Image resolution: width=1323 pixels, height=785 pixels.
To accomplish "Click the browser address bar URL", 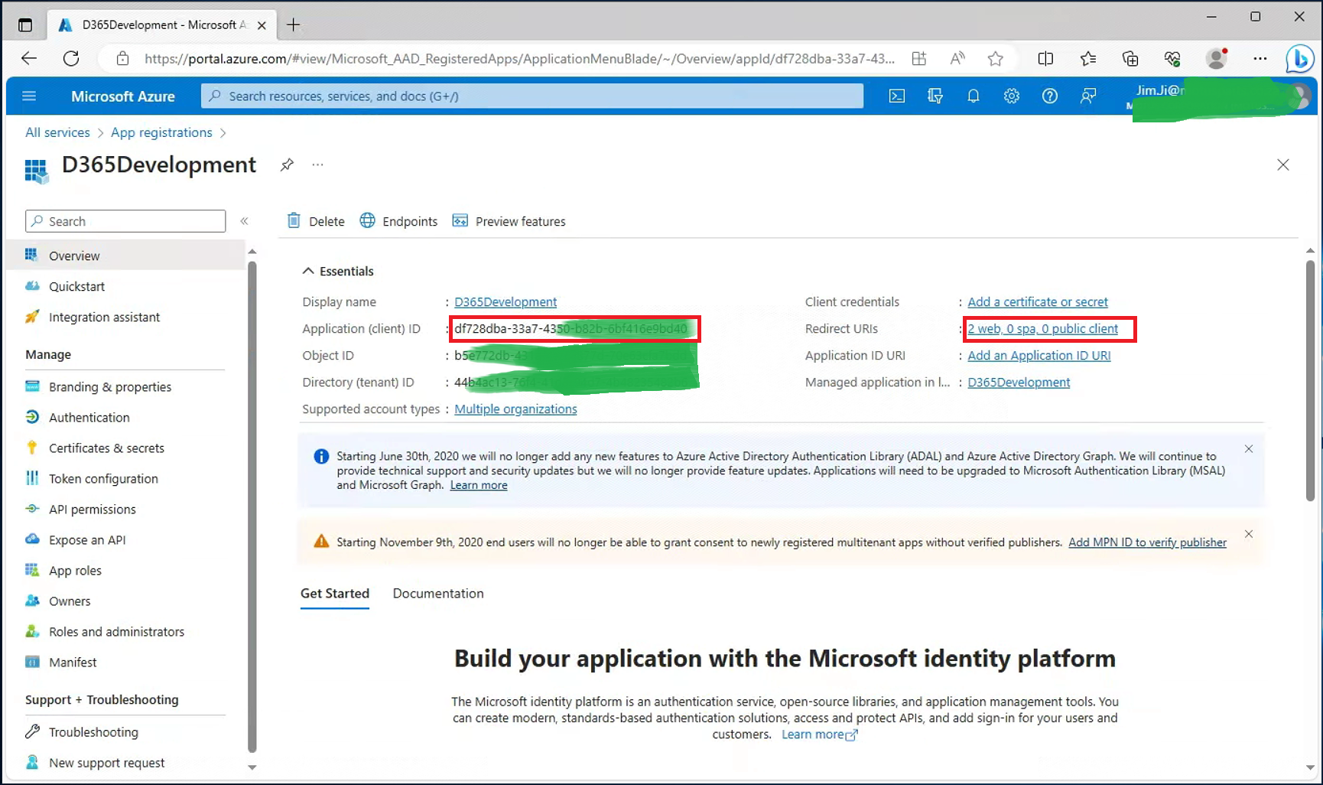I will coord(519,58).
